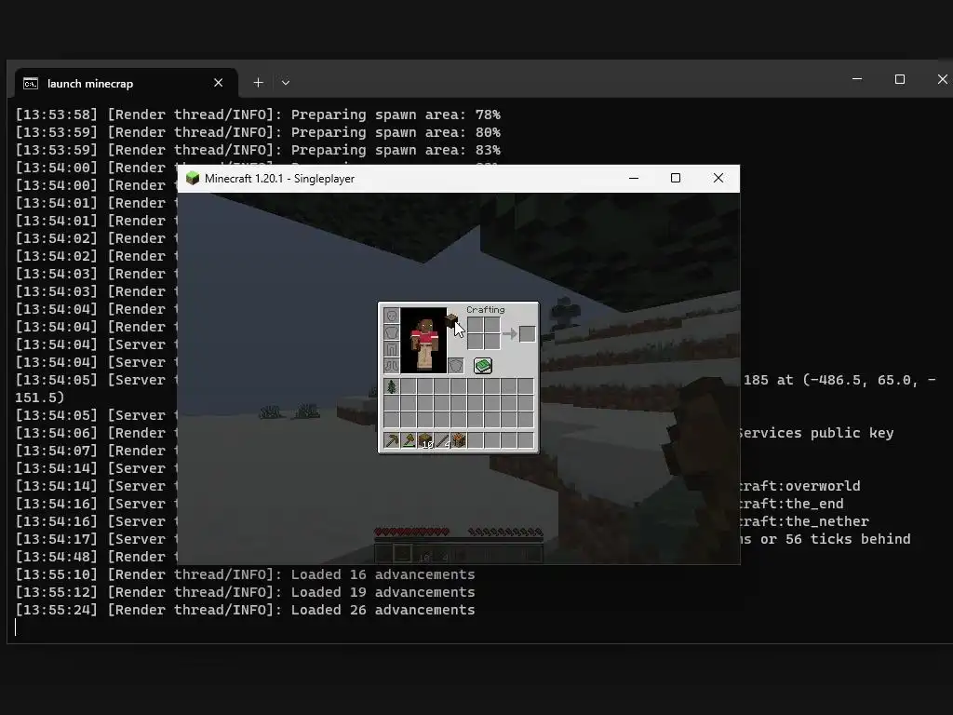Click the terminal icon on launch minecrap tab

[x=31, y=83]
